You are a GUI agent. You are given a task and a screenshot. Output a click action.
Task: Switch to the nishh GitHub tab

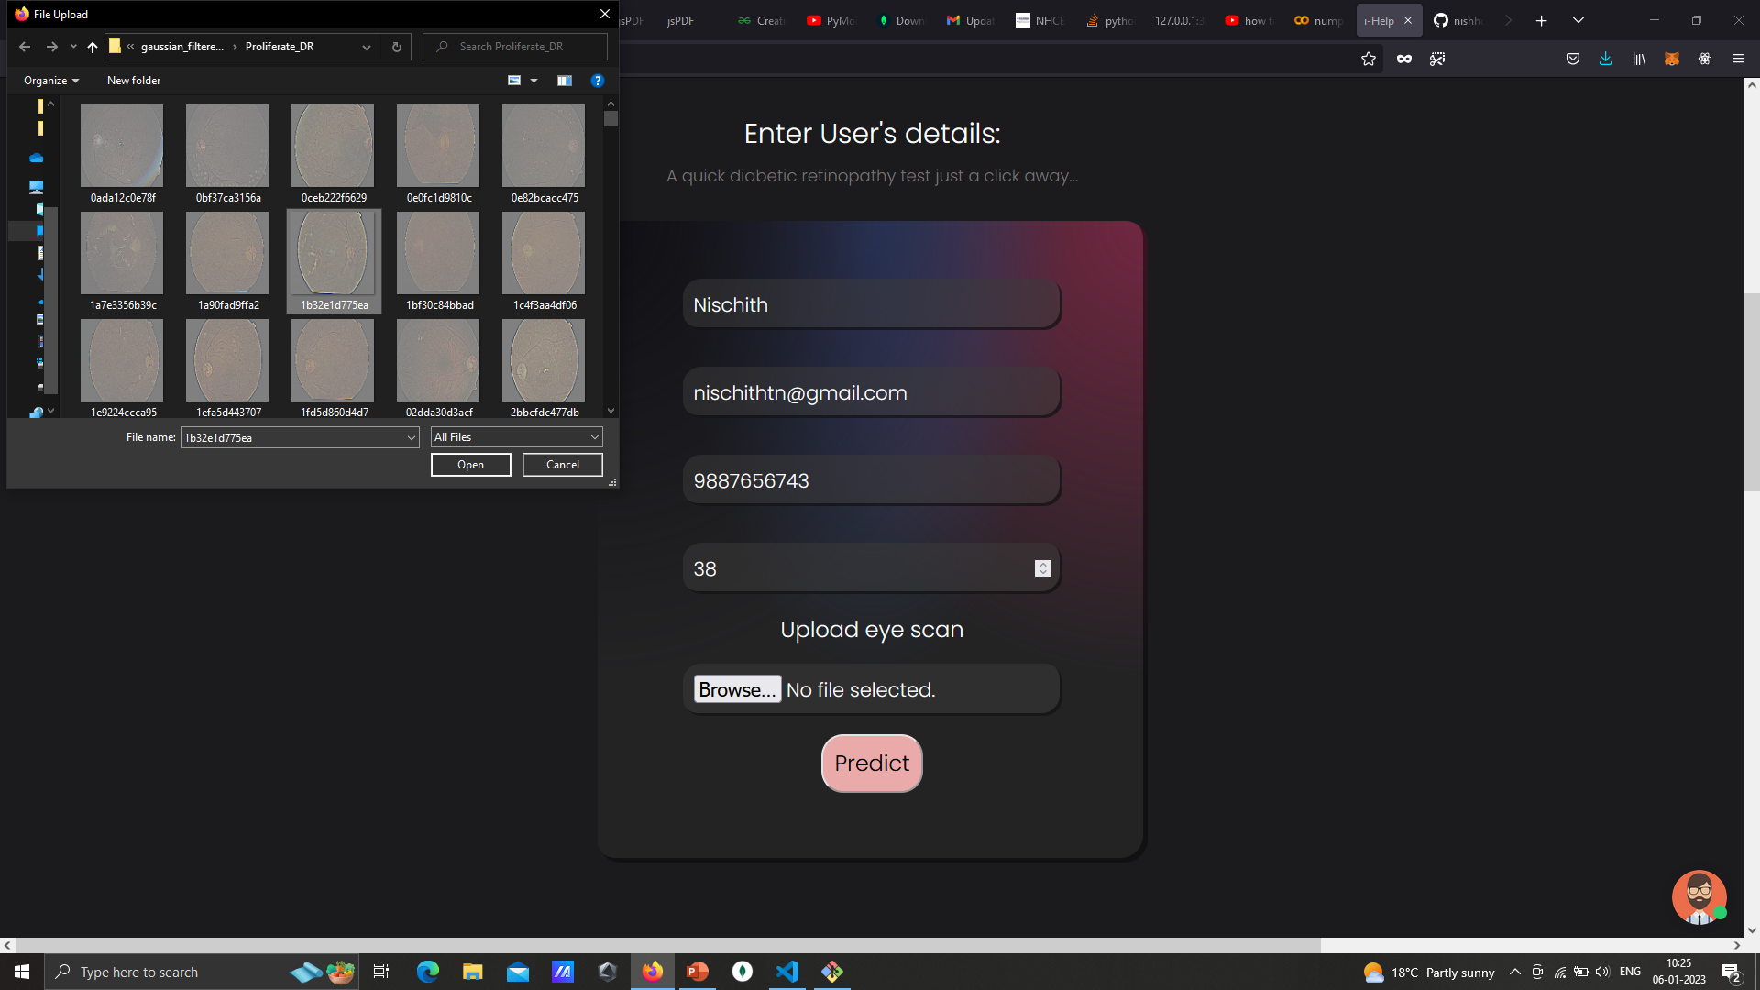[1457, 20]
